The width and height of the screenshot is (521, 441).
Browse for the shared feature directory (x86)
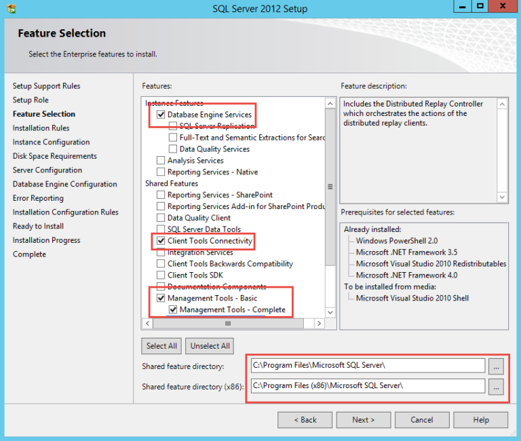coord(497,386)
